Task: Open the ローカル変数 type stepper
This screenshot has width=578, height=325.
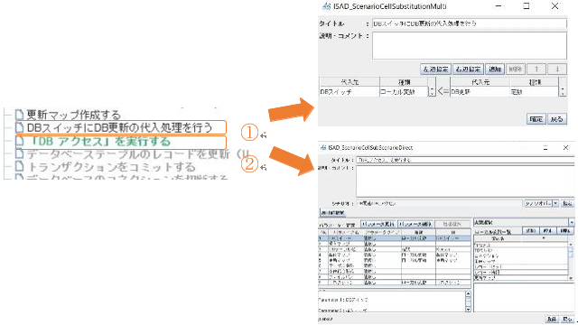Action: click(432, 91)
